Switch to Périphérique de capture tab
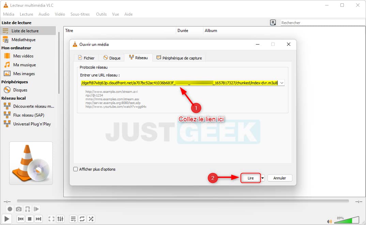 [x=179, y=58]
